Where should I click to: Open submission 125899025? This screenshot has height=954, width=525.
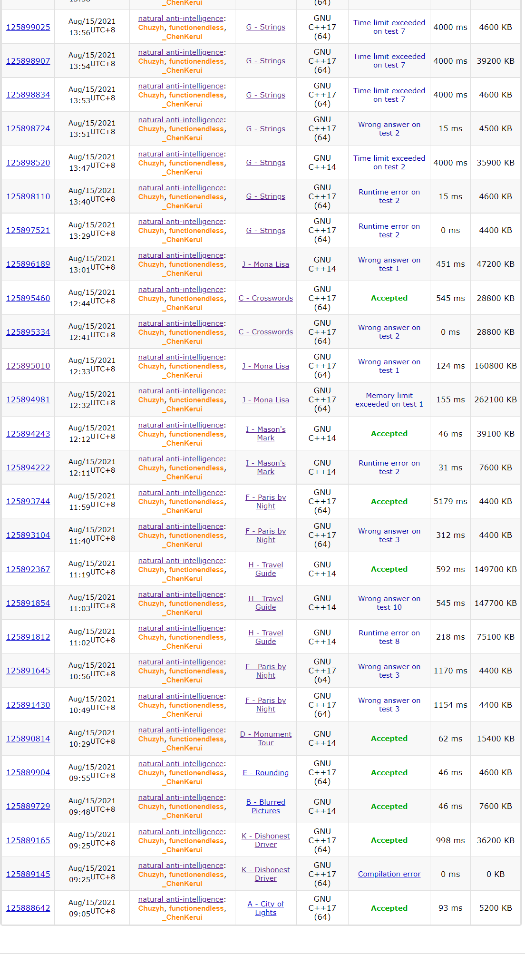tap(28, 27)
